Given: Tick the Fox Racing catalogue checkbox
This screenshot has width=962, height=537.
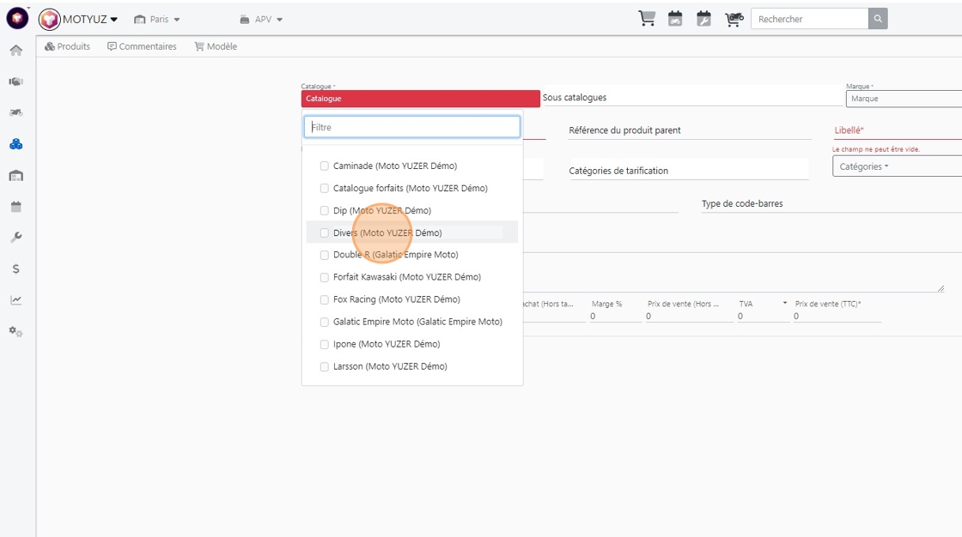Looking at the screenshot, I should click(325, 299).
